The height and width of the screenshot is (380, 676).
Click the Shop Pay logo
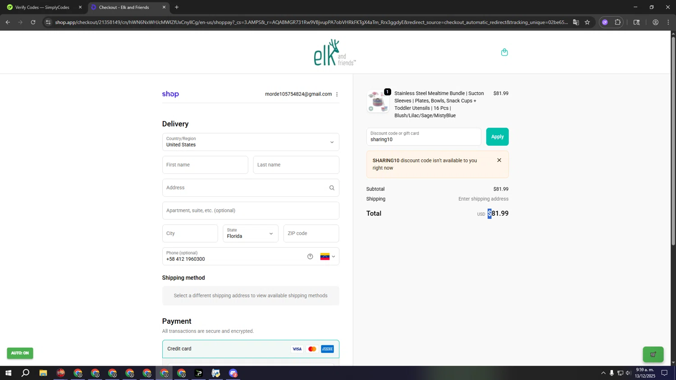tap(170, 94)
